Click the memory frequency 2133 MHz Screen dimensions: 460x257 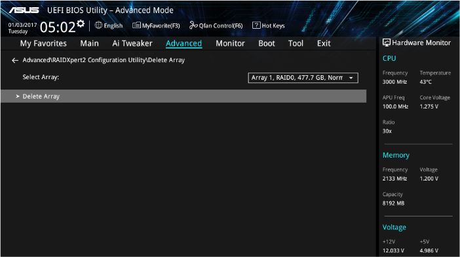pyautogui.click(x=395, y=179)
